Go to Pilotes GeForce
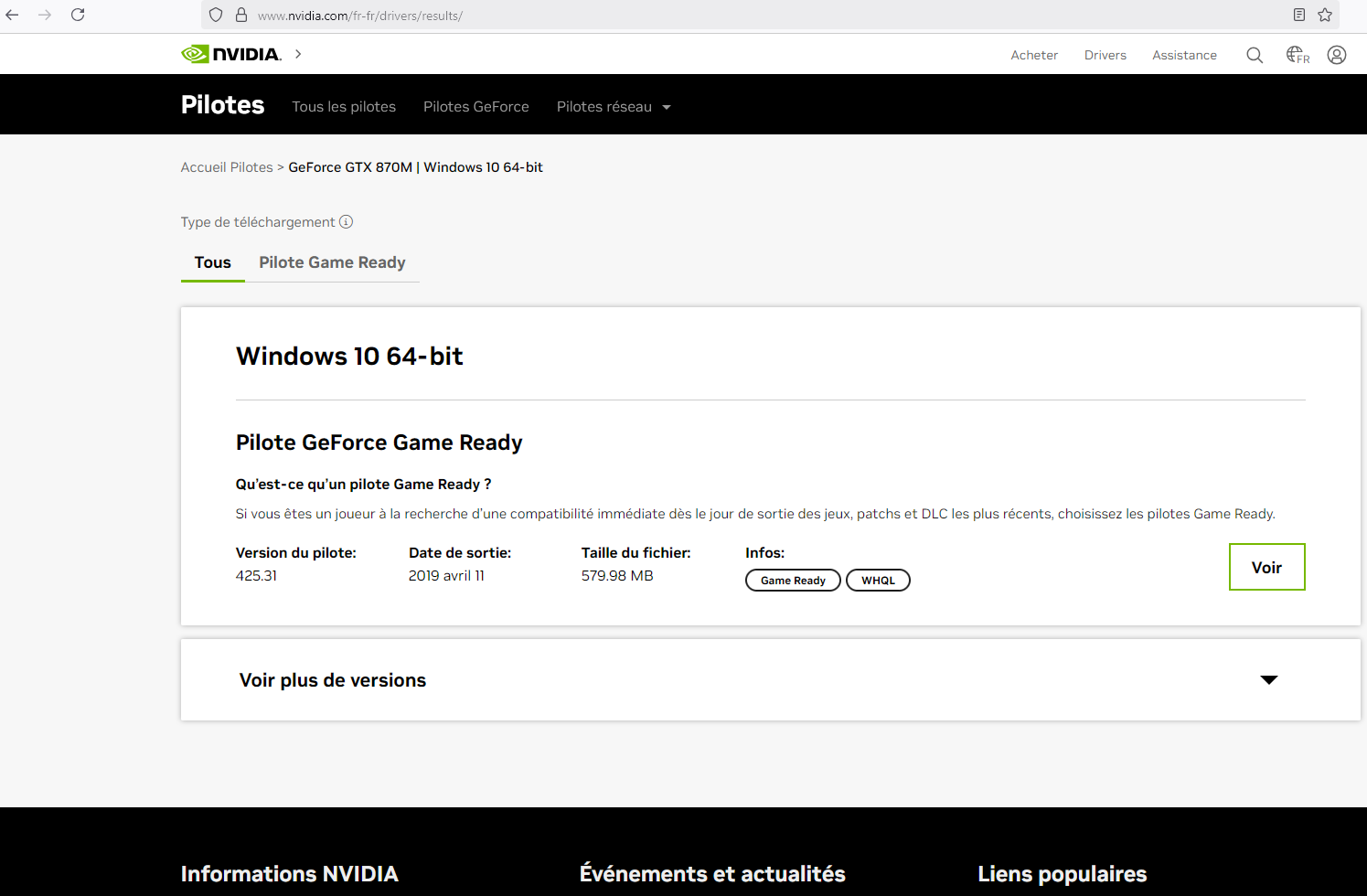Viewport: 1367px width, 896px height. [x=476, y=107]
